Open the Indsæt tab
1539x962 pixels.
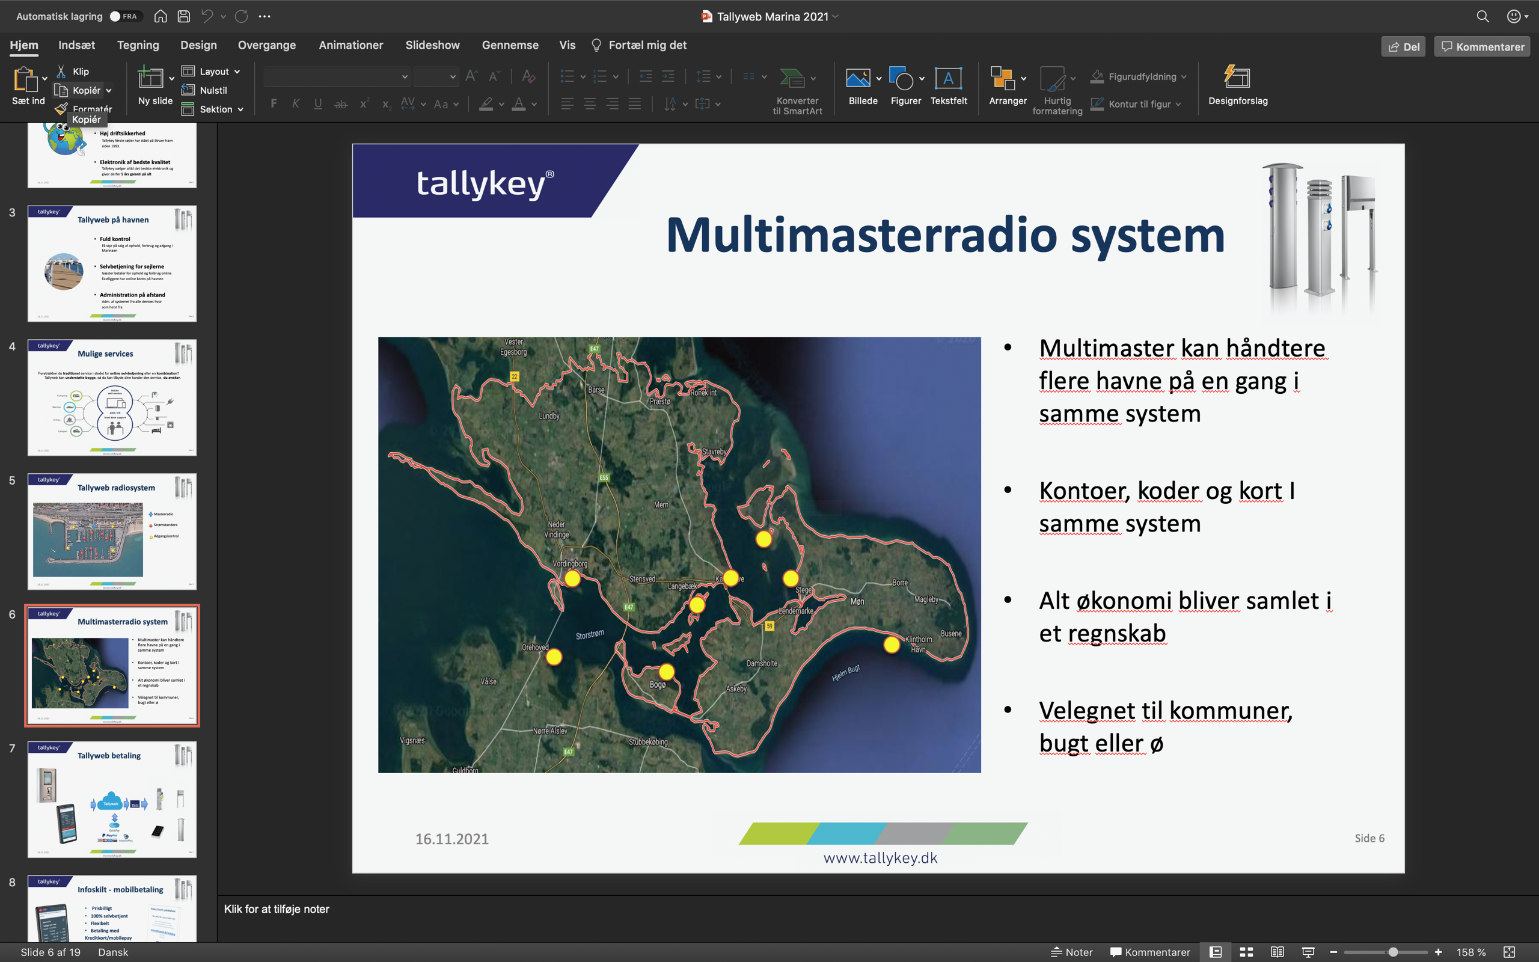pos(76,45)
